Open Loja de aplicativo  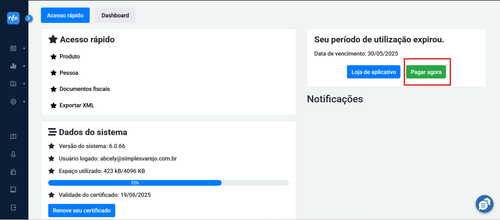click(374, 72)
